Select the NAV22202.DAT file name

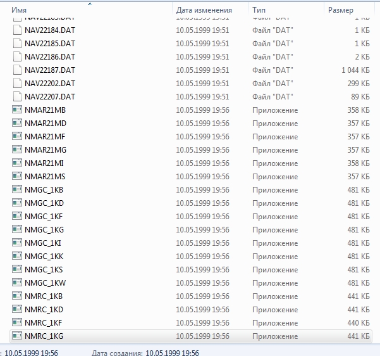pos(50,84)
